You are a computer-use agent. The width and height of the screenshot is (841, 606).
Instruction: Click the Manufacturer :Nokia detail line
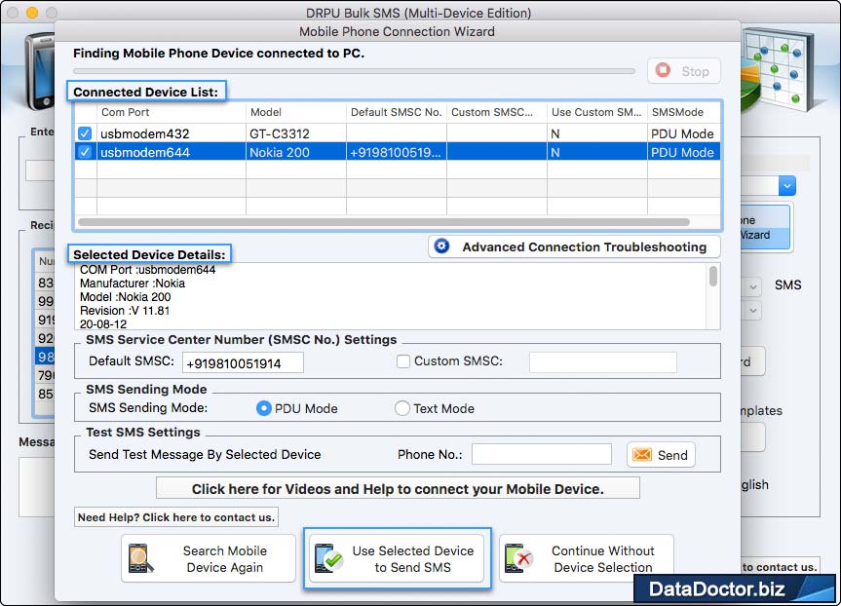(132, 284)
